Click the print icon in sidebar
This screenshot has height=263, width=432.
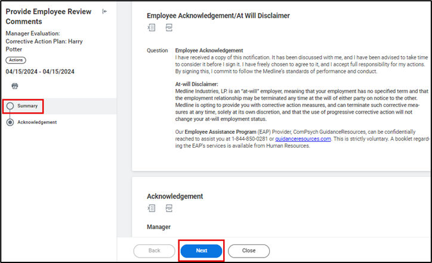point(15,86)
